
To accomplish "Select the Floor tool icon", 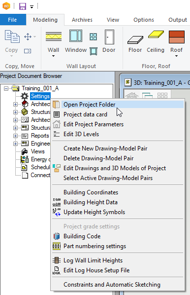I will [x=135, y=39].
